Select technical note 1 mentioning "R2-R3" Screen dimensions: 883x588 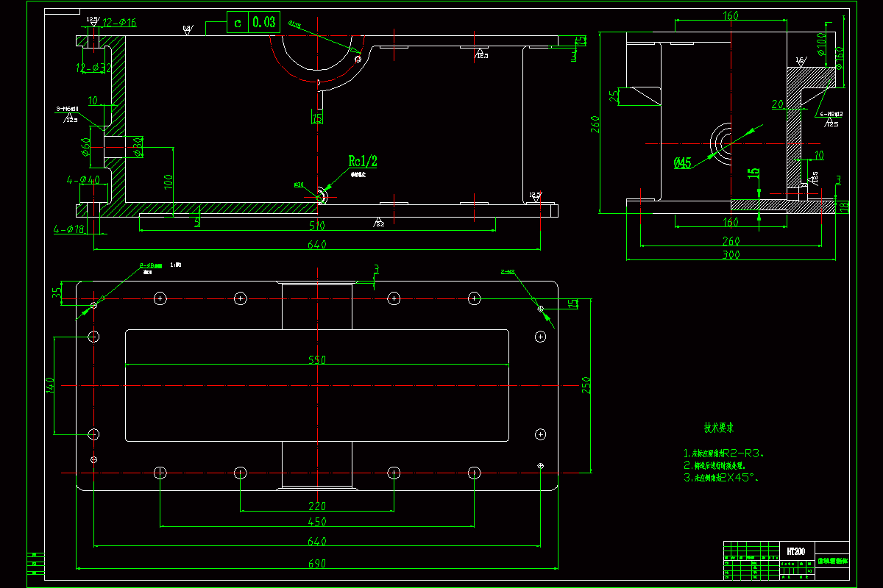point(724,453)
